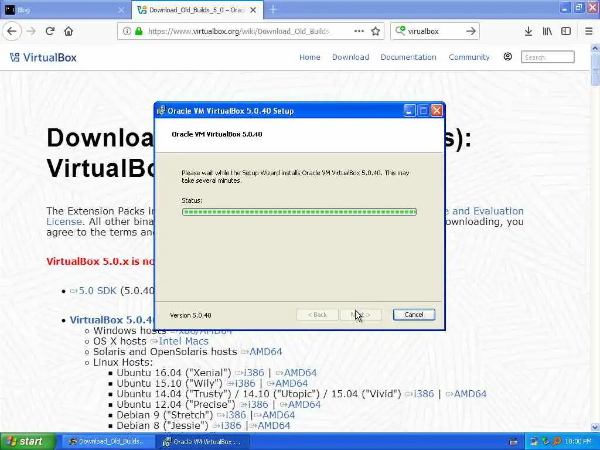The width and height of the screenshot is (600, 450).
Task: Switch to the Blog tab
Action: (x=66, y=10)
